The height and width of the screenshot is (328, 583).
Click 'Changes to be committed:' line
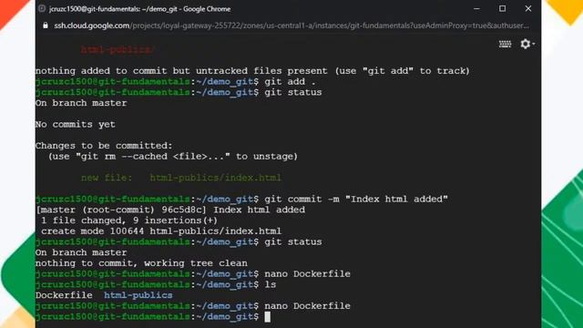tap(104, 146)
